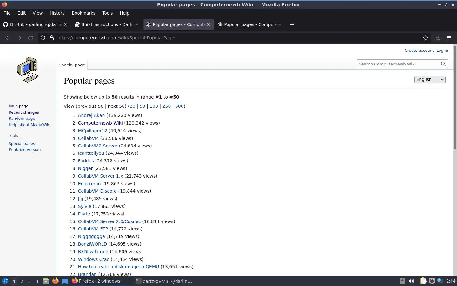Click the removable media eject tray icon
Screen dimensions: 457x286
click(x=402, y=281)
